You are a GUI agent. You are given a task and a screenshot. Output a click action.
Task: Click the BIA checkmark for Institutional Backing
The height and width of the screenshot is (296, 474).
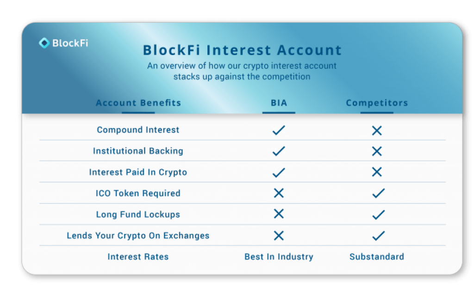pos(279,151)
